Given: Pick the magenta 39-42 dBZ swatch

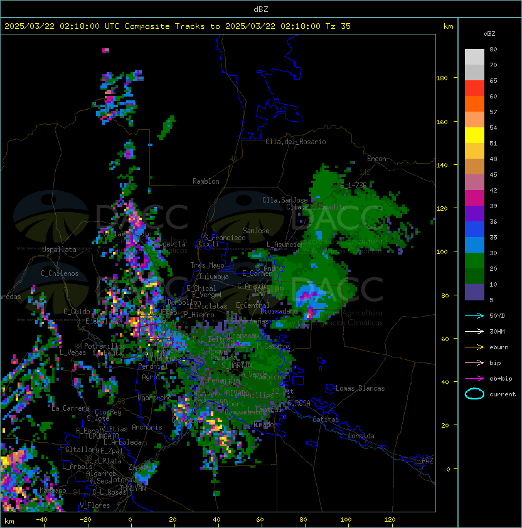Looking at the screenshot, I should (474, 198).
